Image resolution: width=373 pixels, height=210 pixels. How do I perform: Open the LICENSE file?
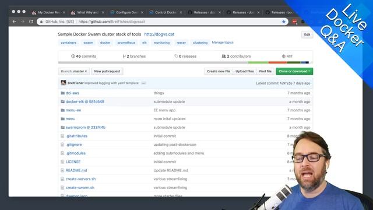(73, 162)
